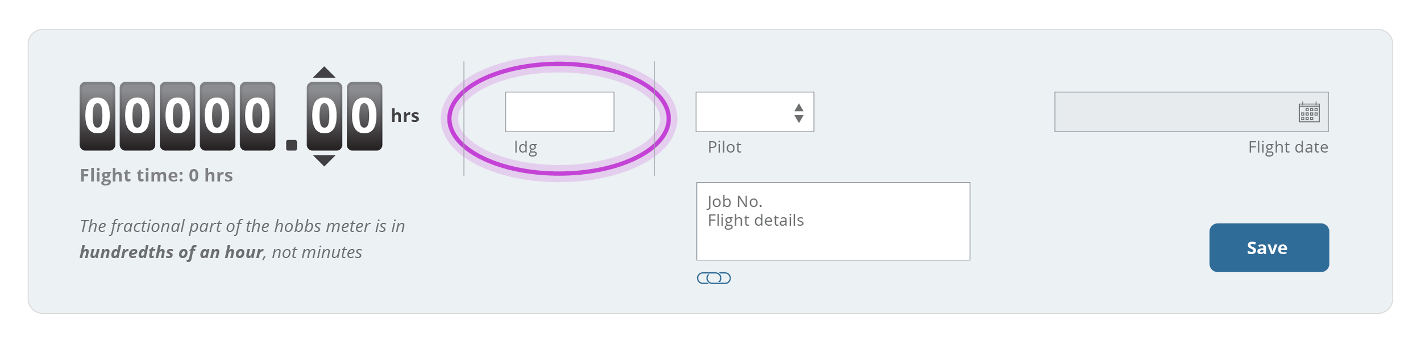Click the "hundredths of an hour" hint text
The width and height of the screenshot is (1421, 342).
click(171, 252)
